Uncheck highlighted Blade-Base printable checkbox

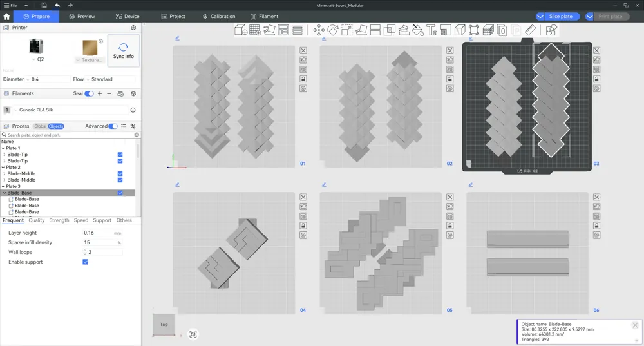(x=120, y=193)
